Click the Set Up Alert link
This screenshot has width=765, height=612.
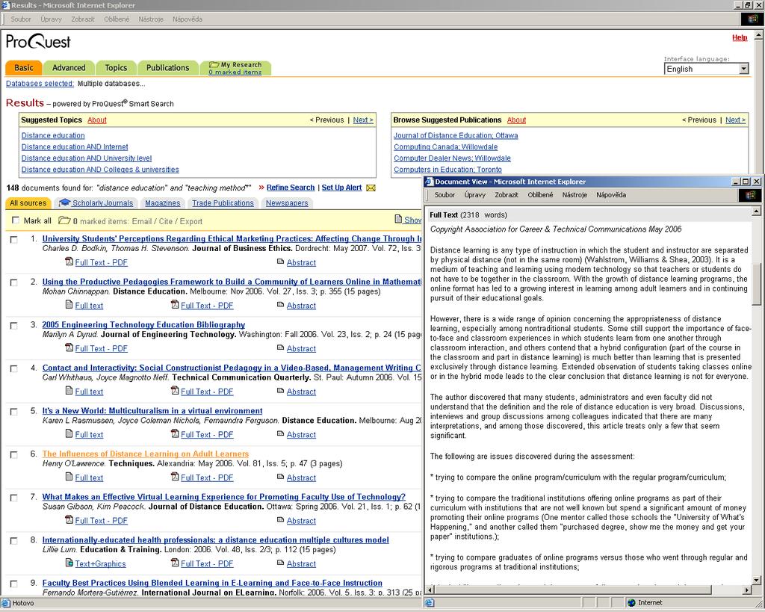(341, 188)
